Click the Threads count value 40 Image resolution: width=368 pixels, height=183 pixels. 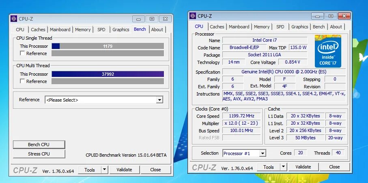point(338,153)
